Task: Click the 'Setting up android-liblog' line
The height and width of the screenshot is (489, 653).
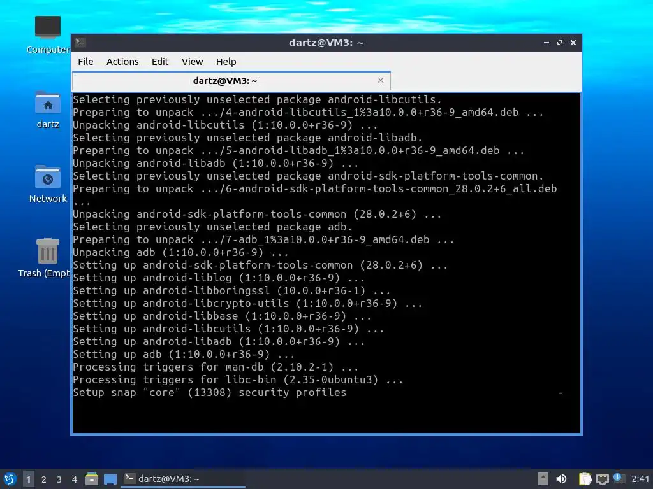Action: (219, 278)
